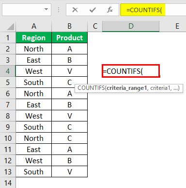186x188 pixels.
Task: Click the formula bar containing =COUNTIFS(
Action: click(153, 10)
